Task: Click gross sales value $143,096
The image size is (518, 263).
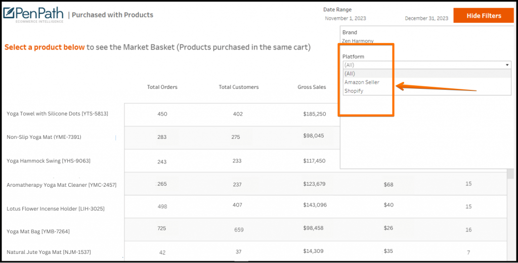Action: click(x=315, y=205)
